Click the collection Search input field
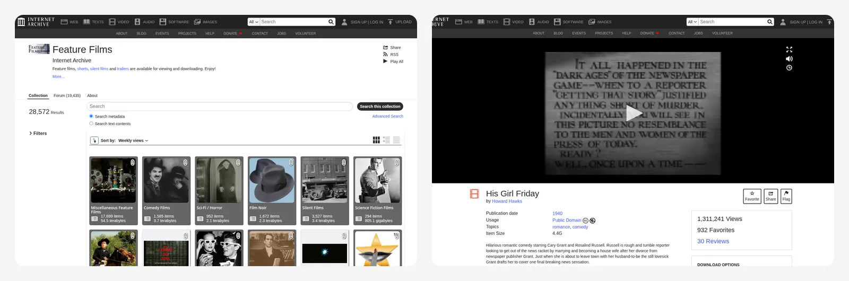Image resolution: width=849 pixels, height=281 pixels. (x=220, y=107)
